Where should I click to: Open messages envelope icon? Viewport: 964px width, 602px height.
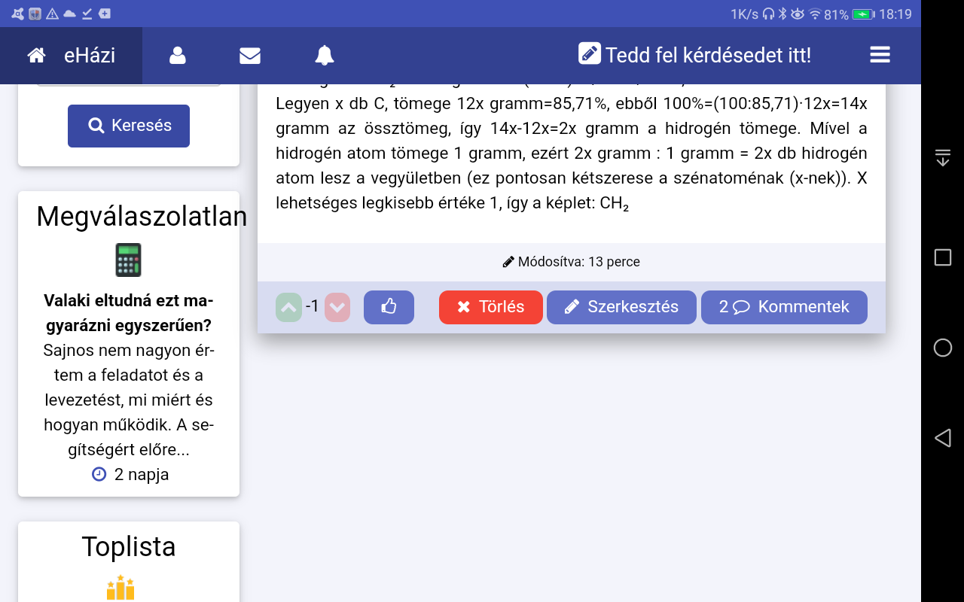[x=250, y=56]
